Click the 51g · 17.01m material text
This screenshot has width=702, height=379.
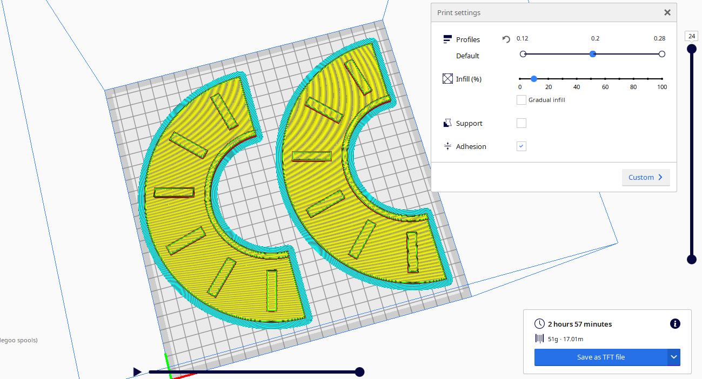point(565,339)
